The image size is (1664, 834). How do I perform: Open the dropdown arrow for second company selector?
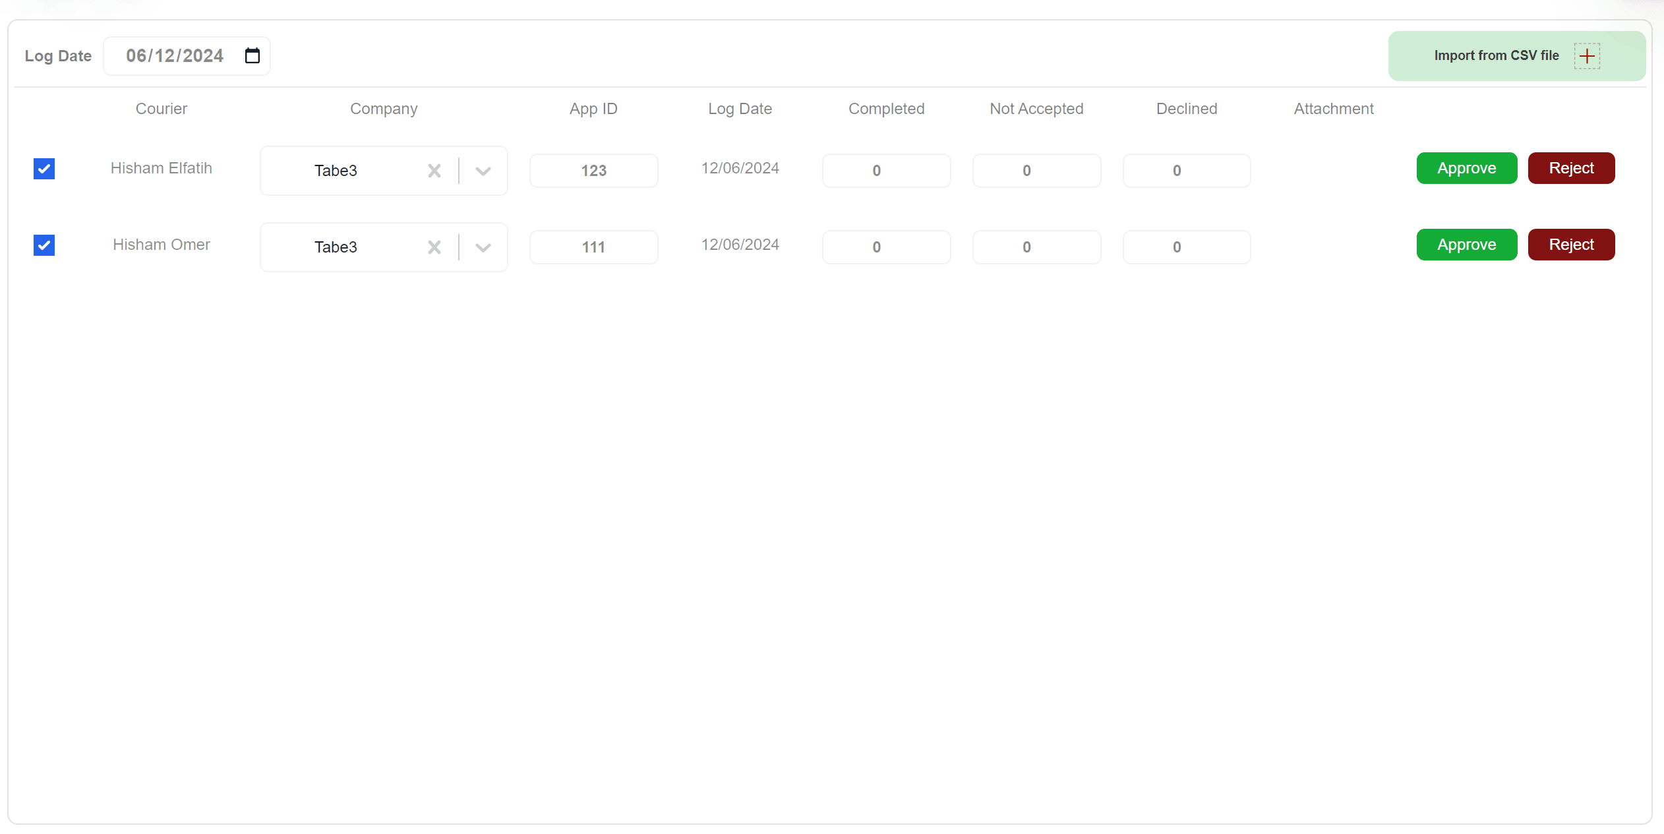483,246
